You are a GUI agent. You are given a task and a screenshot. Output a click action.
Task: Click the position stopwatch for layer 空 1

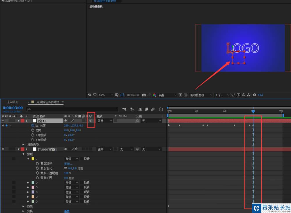(33, 126)
